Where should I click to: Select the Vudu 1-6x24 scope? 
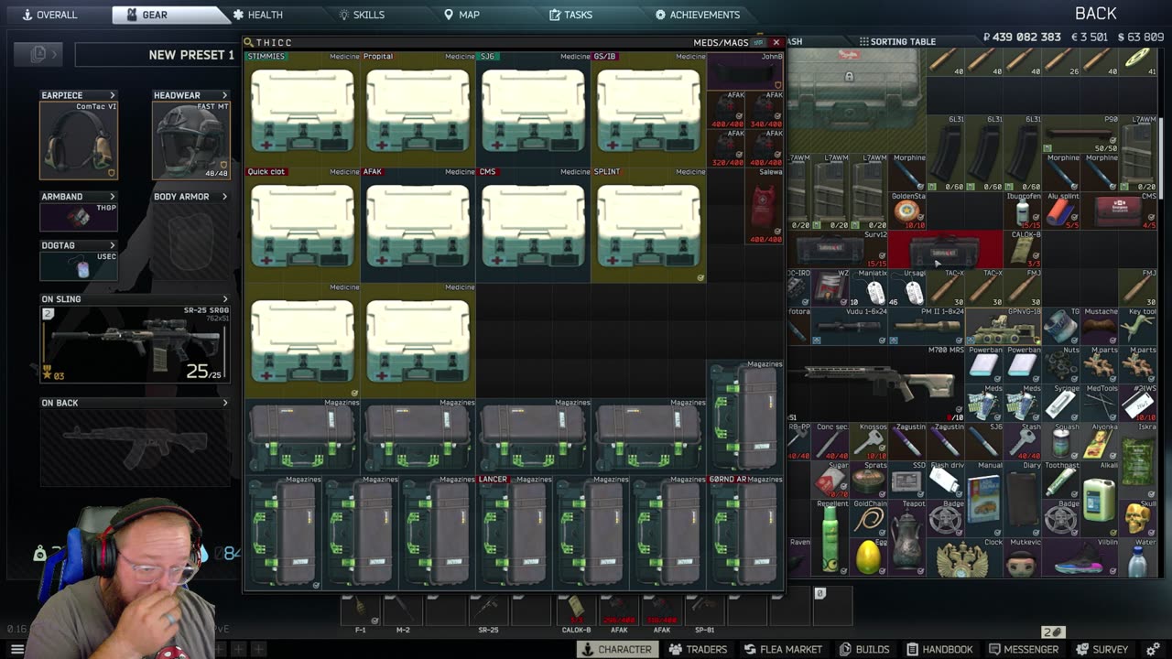849,327
